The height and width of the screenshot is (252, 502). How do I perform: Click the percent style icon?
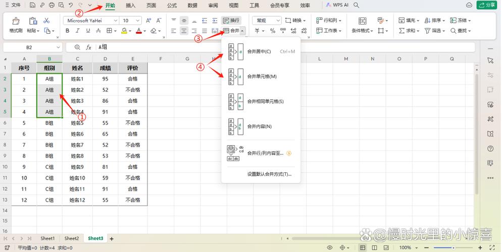pyautogui.click(x=272, y=31)
